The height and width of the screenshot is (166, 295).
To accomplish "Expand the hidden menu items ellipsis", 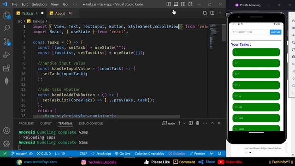I will tap(75, 4).
